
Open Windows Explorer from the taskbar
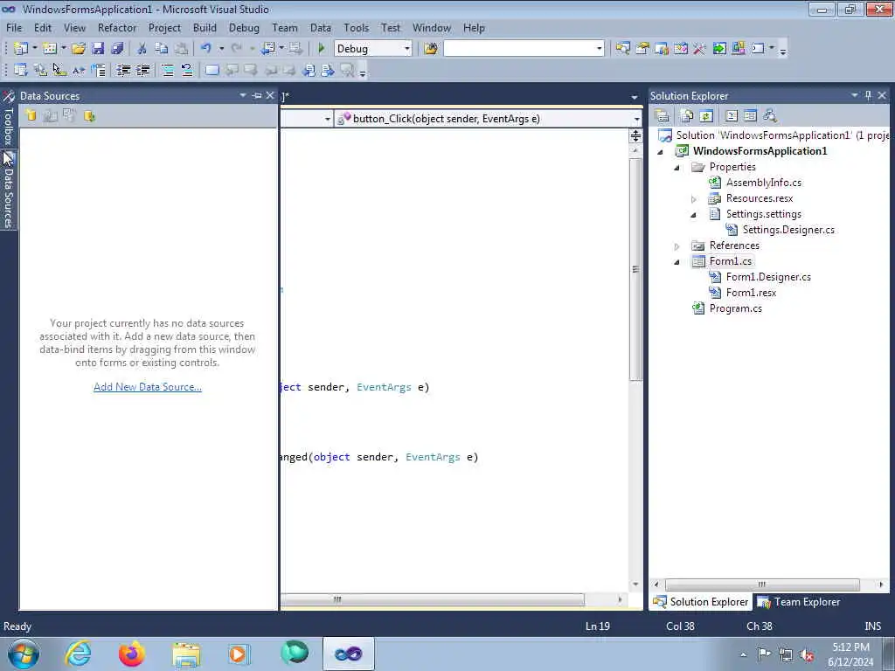click(186, 654)
